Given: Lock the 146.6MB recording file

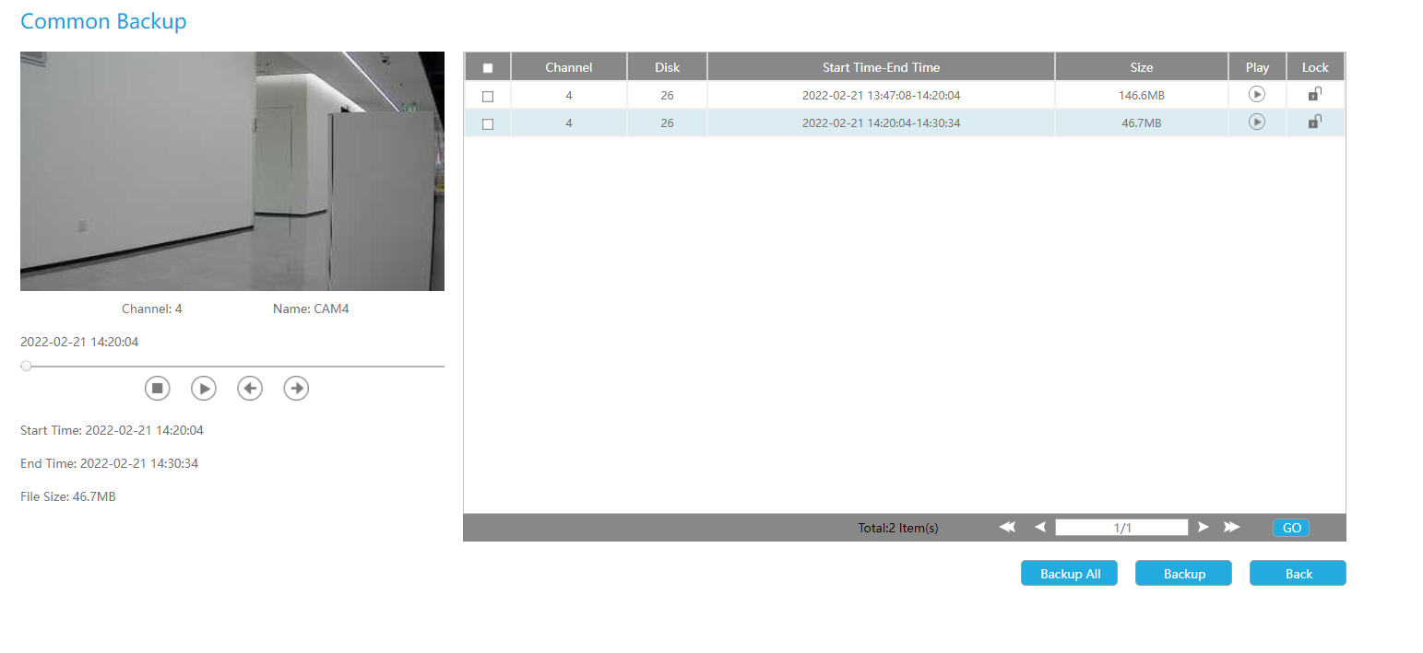Looking at the screenshot, I should [1315, 94].
